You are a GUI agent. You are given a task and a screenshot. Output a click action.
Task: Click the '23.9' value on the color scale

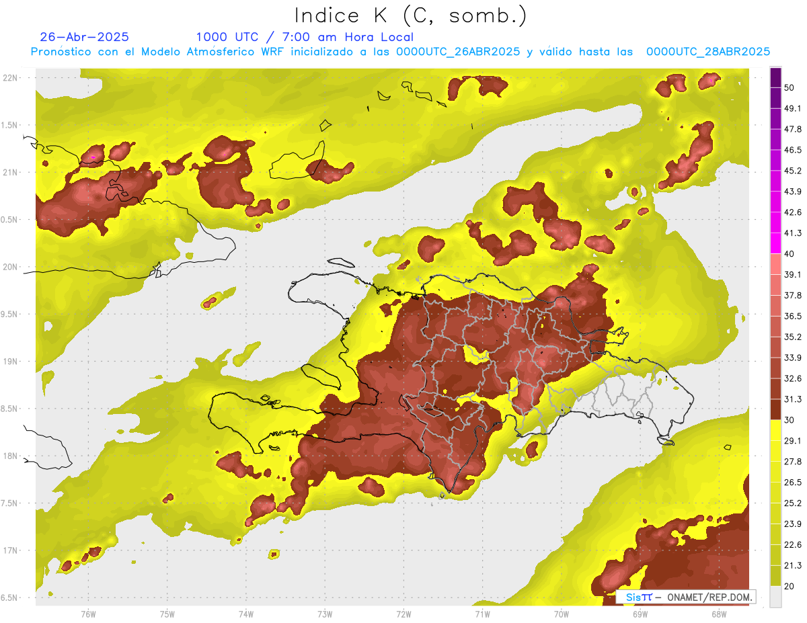(x=793, y=524)
